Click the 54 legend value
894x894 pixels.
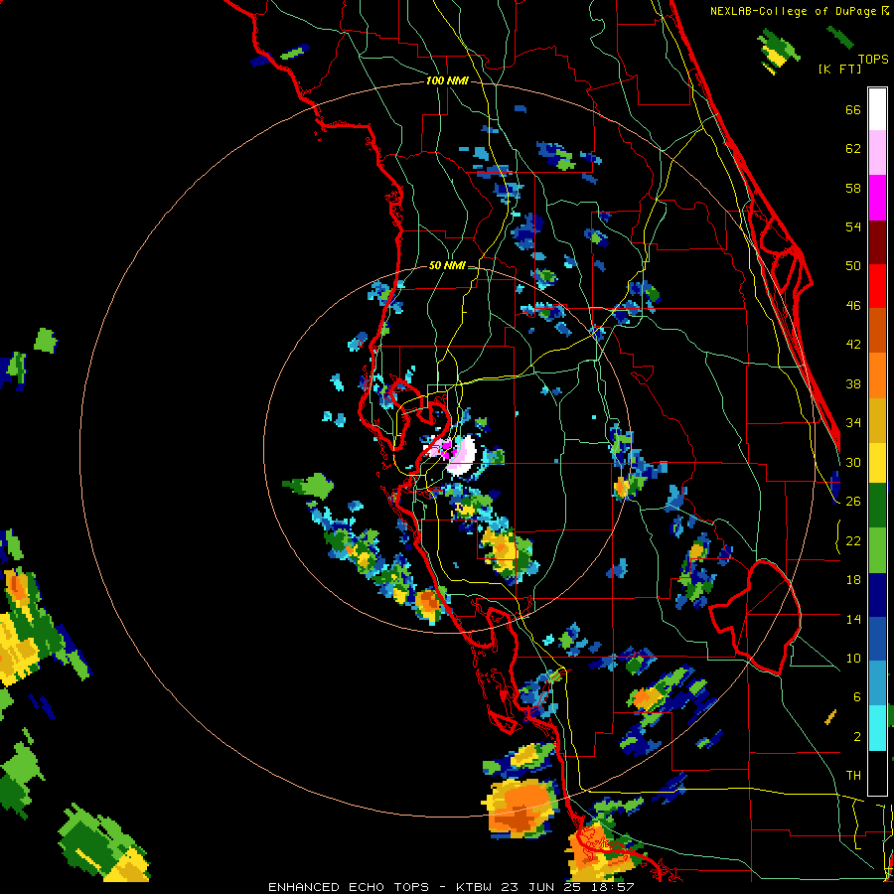pyautogui.click(x=853, y=226)
